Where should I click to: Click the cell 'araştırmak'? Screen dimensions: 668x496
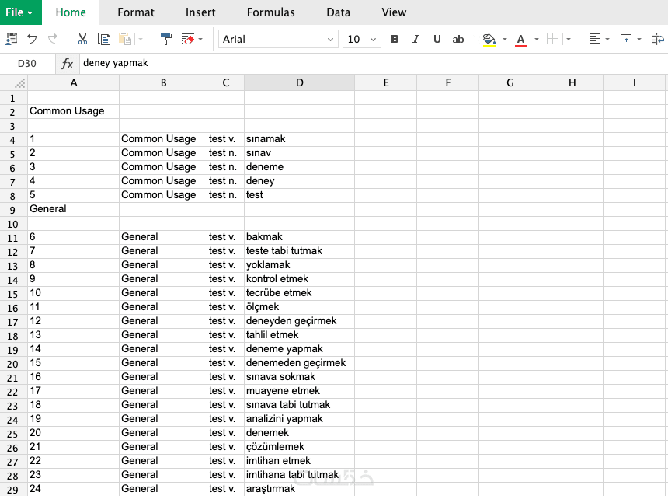point(300,489)
